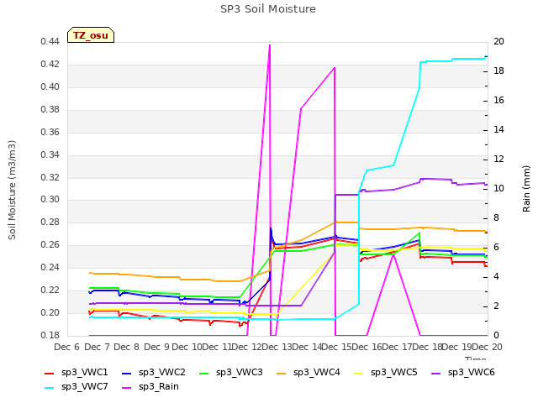
Task: Toggle the sp3_VWC6 legend entry
Action: (463, 372)
